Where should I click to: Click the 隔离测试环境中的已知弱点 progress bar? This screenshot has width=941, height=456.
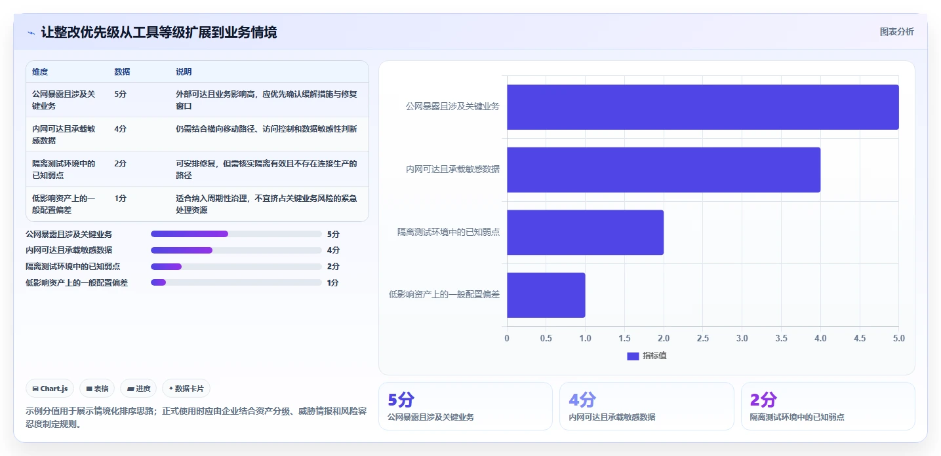(236, 267)
